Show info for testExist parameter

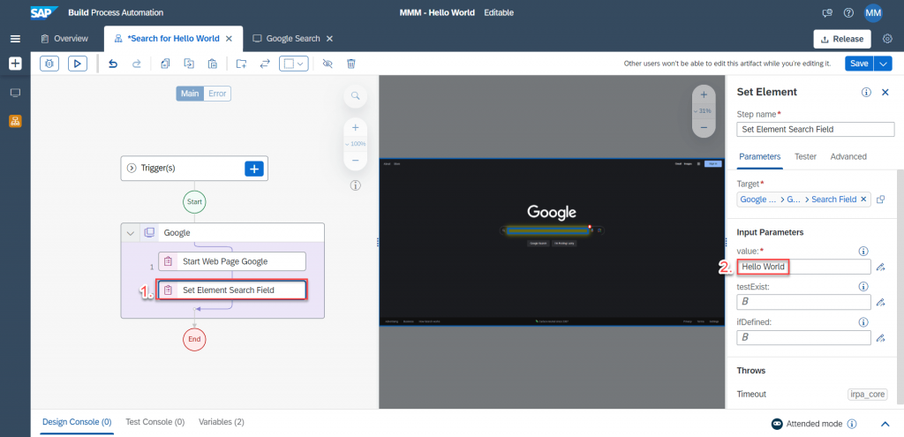click(x=863, y=287)
